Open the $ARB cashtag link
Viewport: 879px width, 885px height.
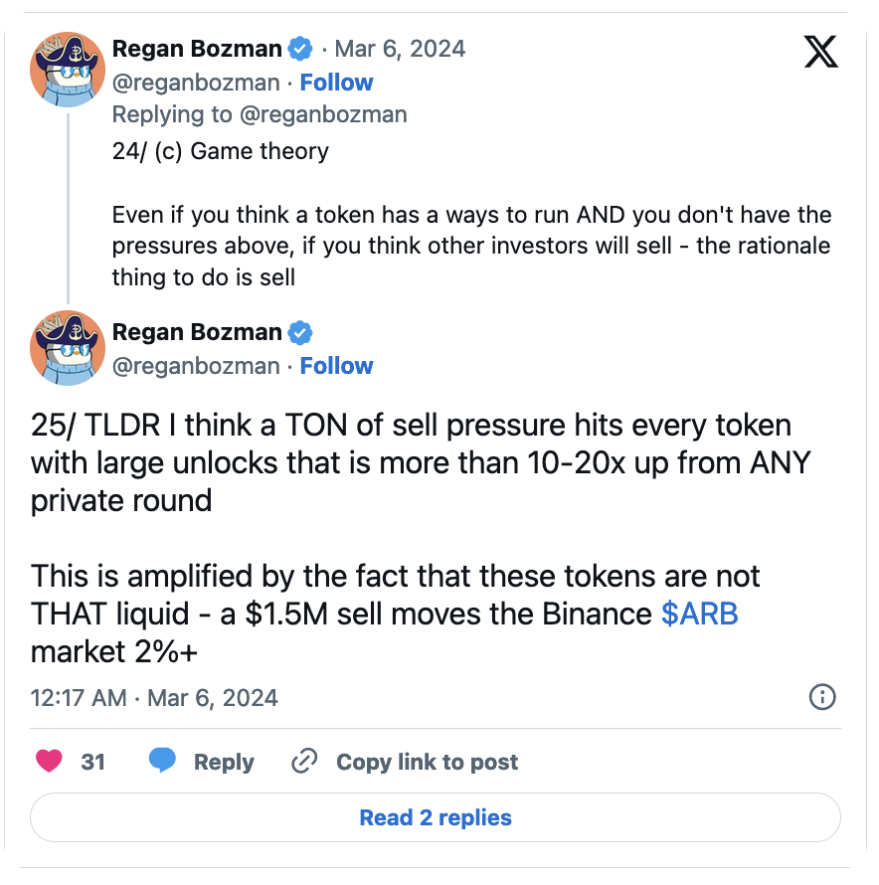[x=700, y=614]
